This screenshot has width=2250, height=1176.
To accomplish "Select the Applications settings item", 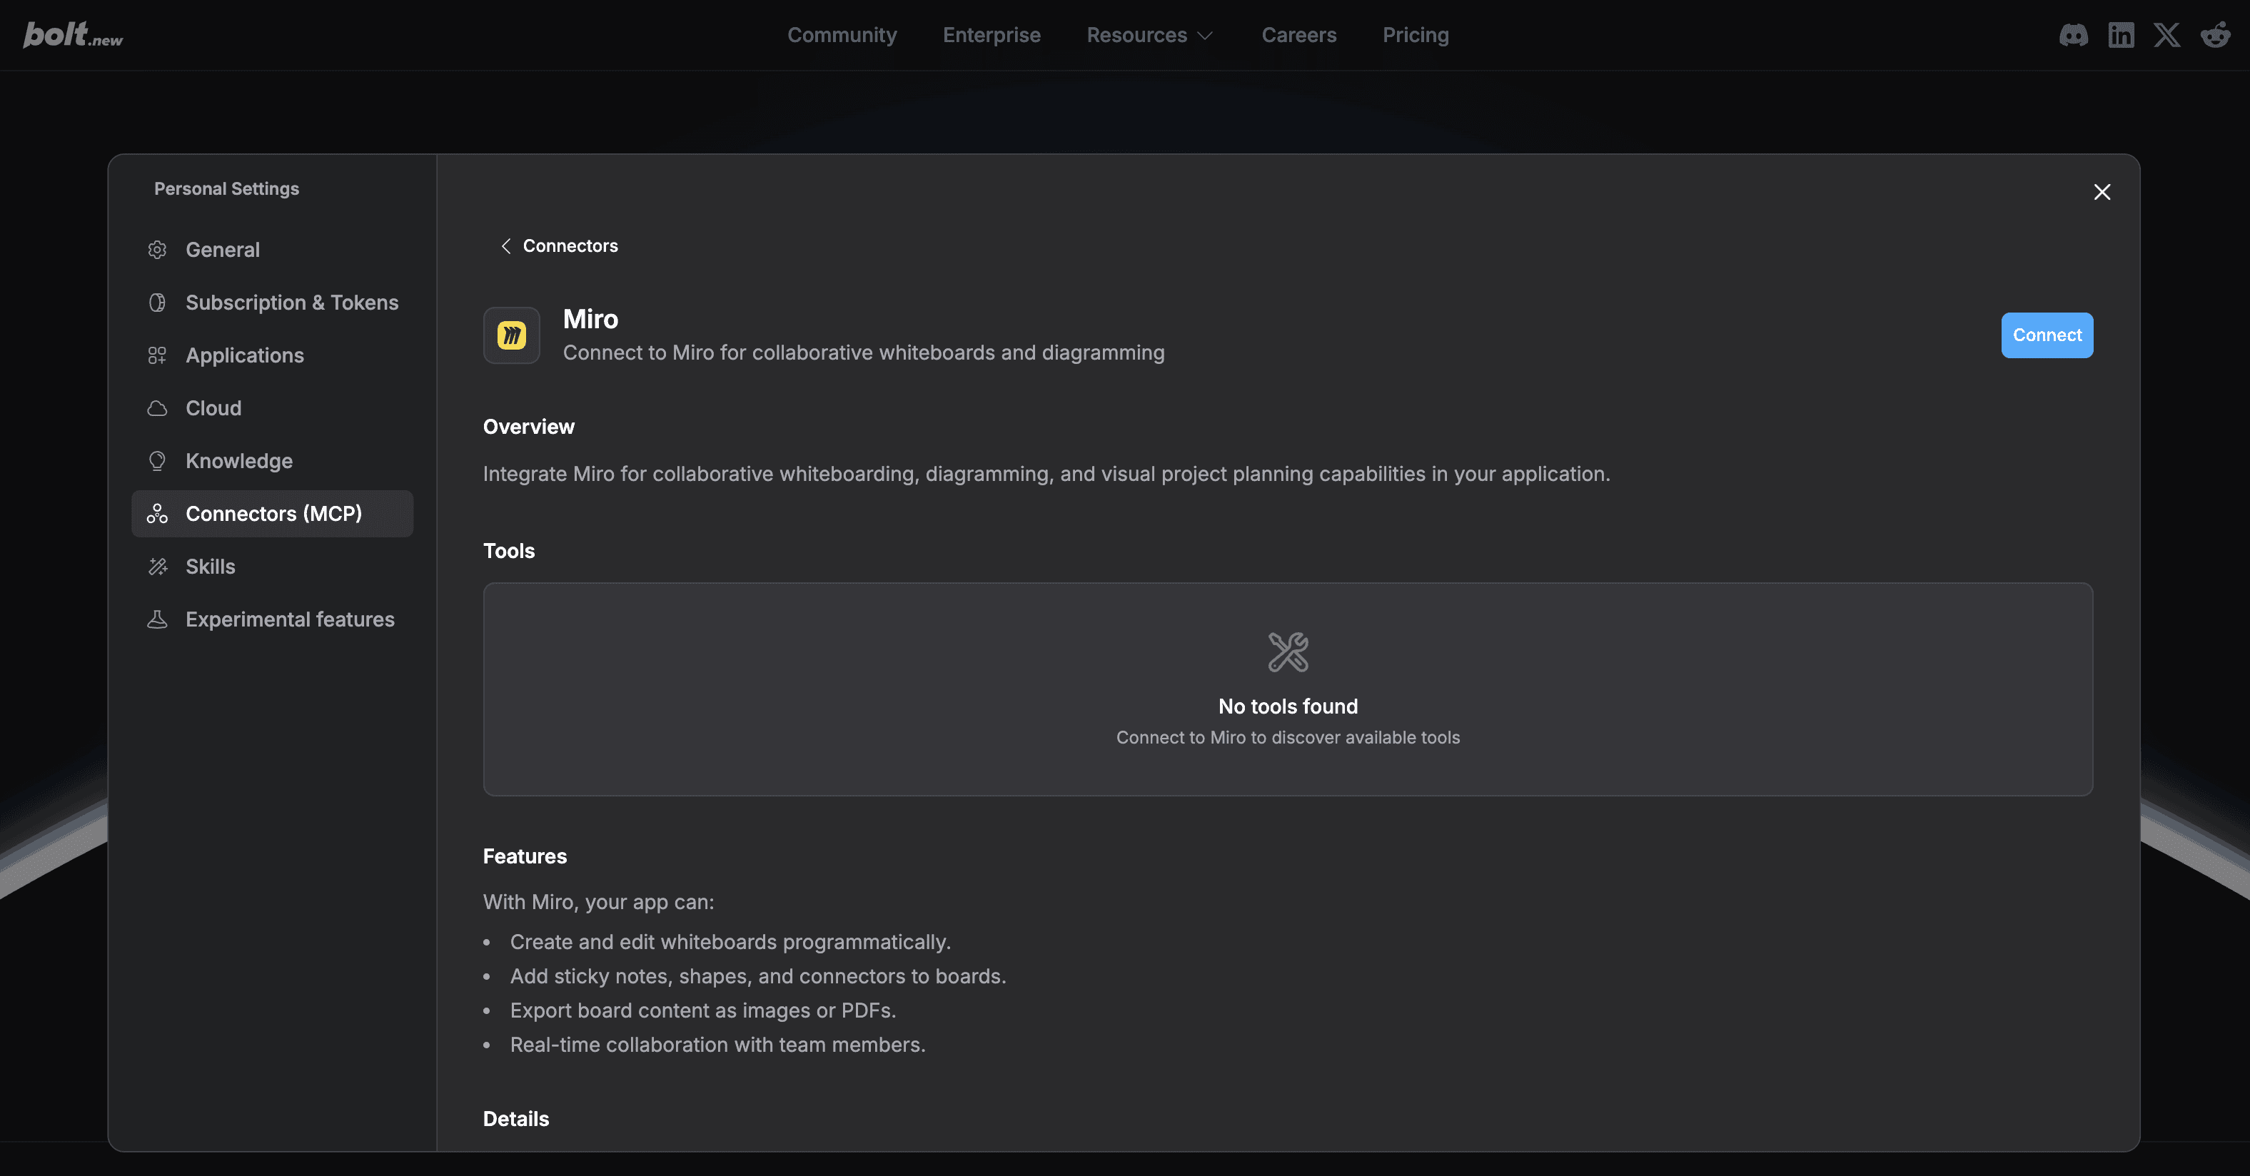I will [245, 355].
